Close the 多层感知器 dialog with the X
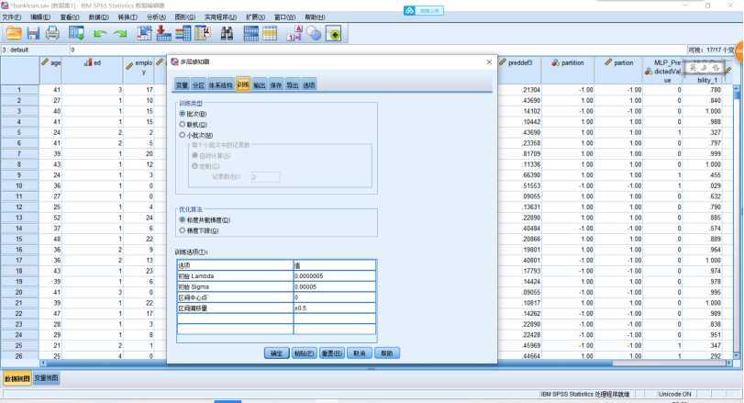 coord(489,62)
